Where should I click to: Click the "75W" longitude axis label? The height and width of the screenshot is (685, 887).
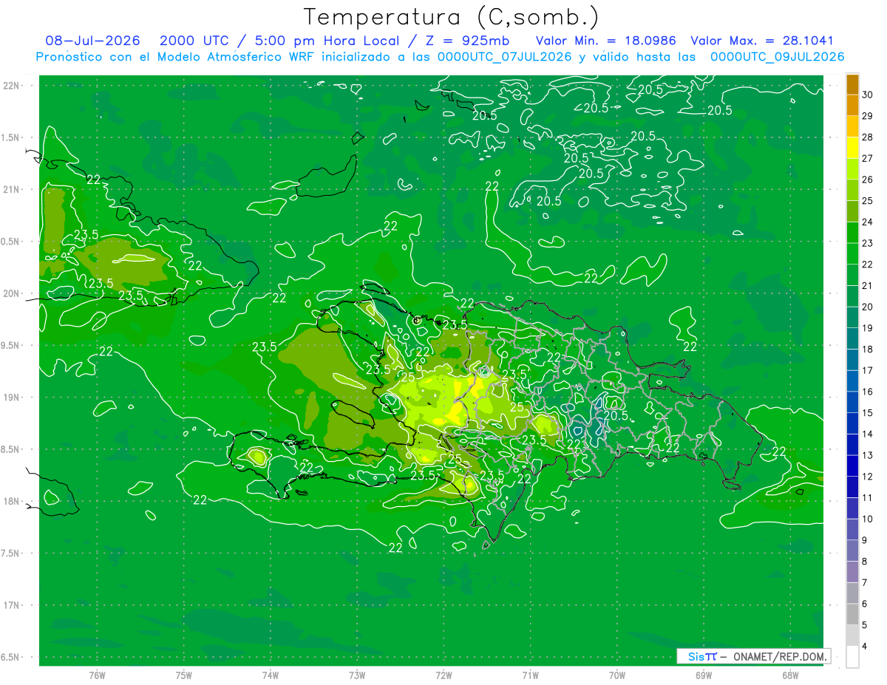point(183,675)
